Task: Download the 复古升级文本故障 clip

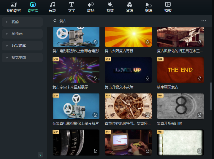Action: [x=148, y=78]
